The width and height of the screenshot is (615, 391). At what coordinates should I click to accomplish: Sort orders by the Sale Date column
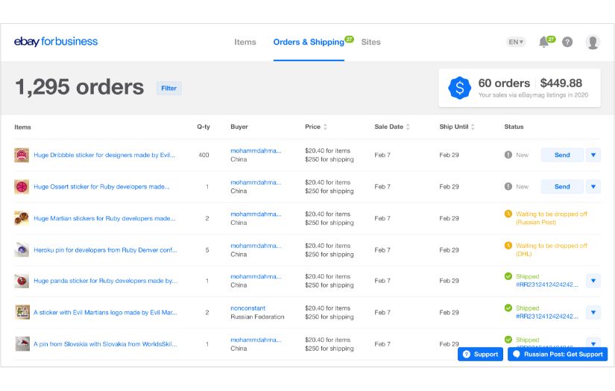pyautogui.click(x=392, y=127)
